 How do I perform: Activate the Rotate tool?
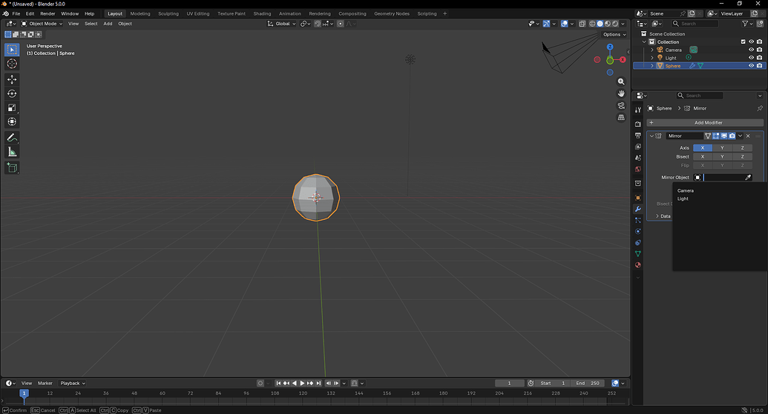coord(12,93)
